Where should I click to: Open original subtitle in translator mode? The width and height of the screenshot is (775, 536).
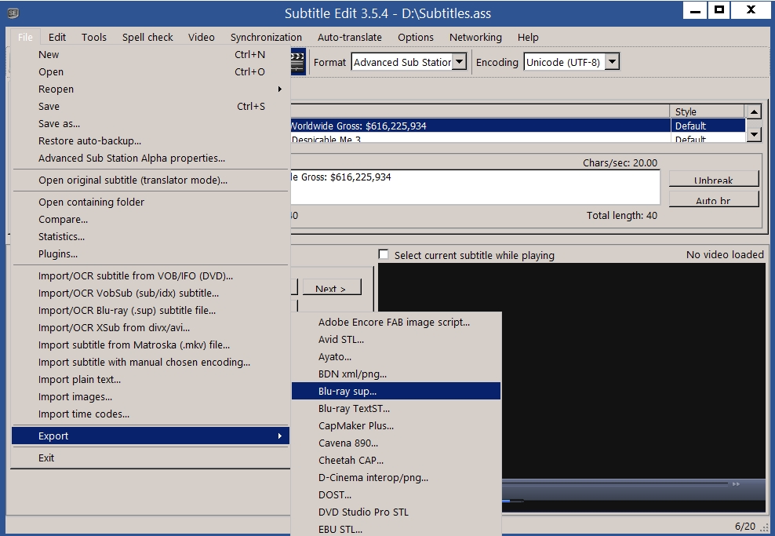click(151, 180)
